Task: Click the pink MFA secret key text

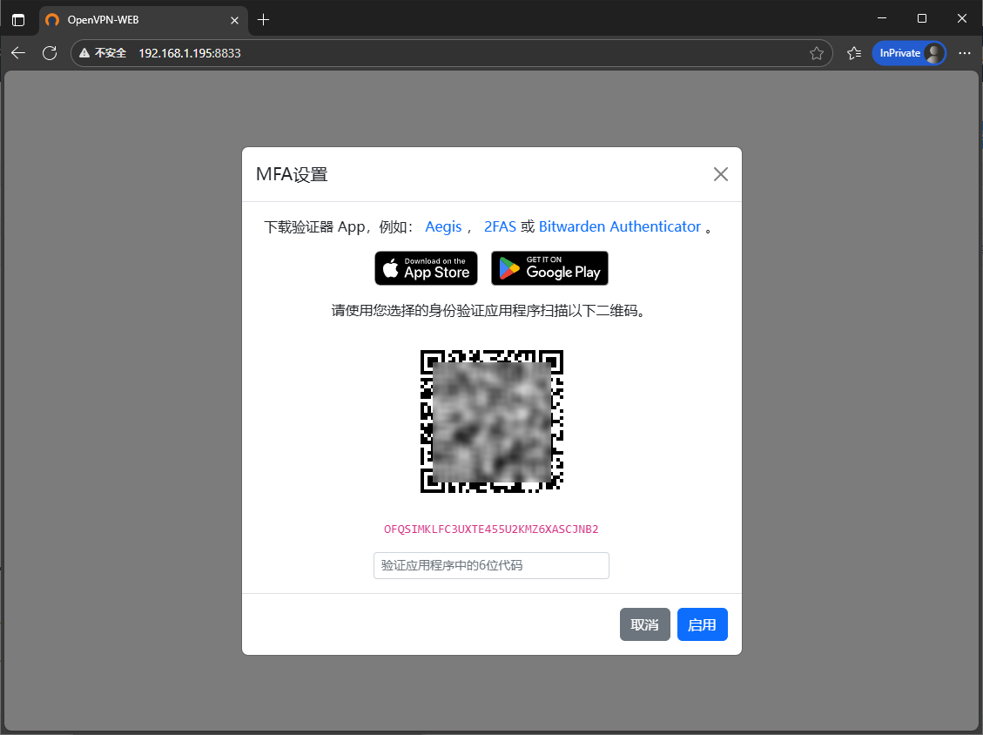Action: coord(491,529)
